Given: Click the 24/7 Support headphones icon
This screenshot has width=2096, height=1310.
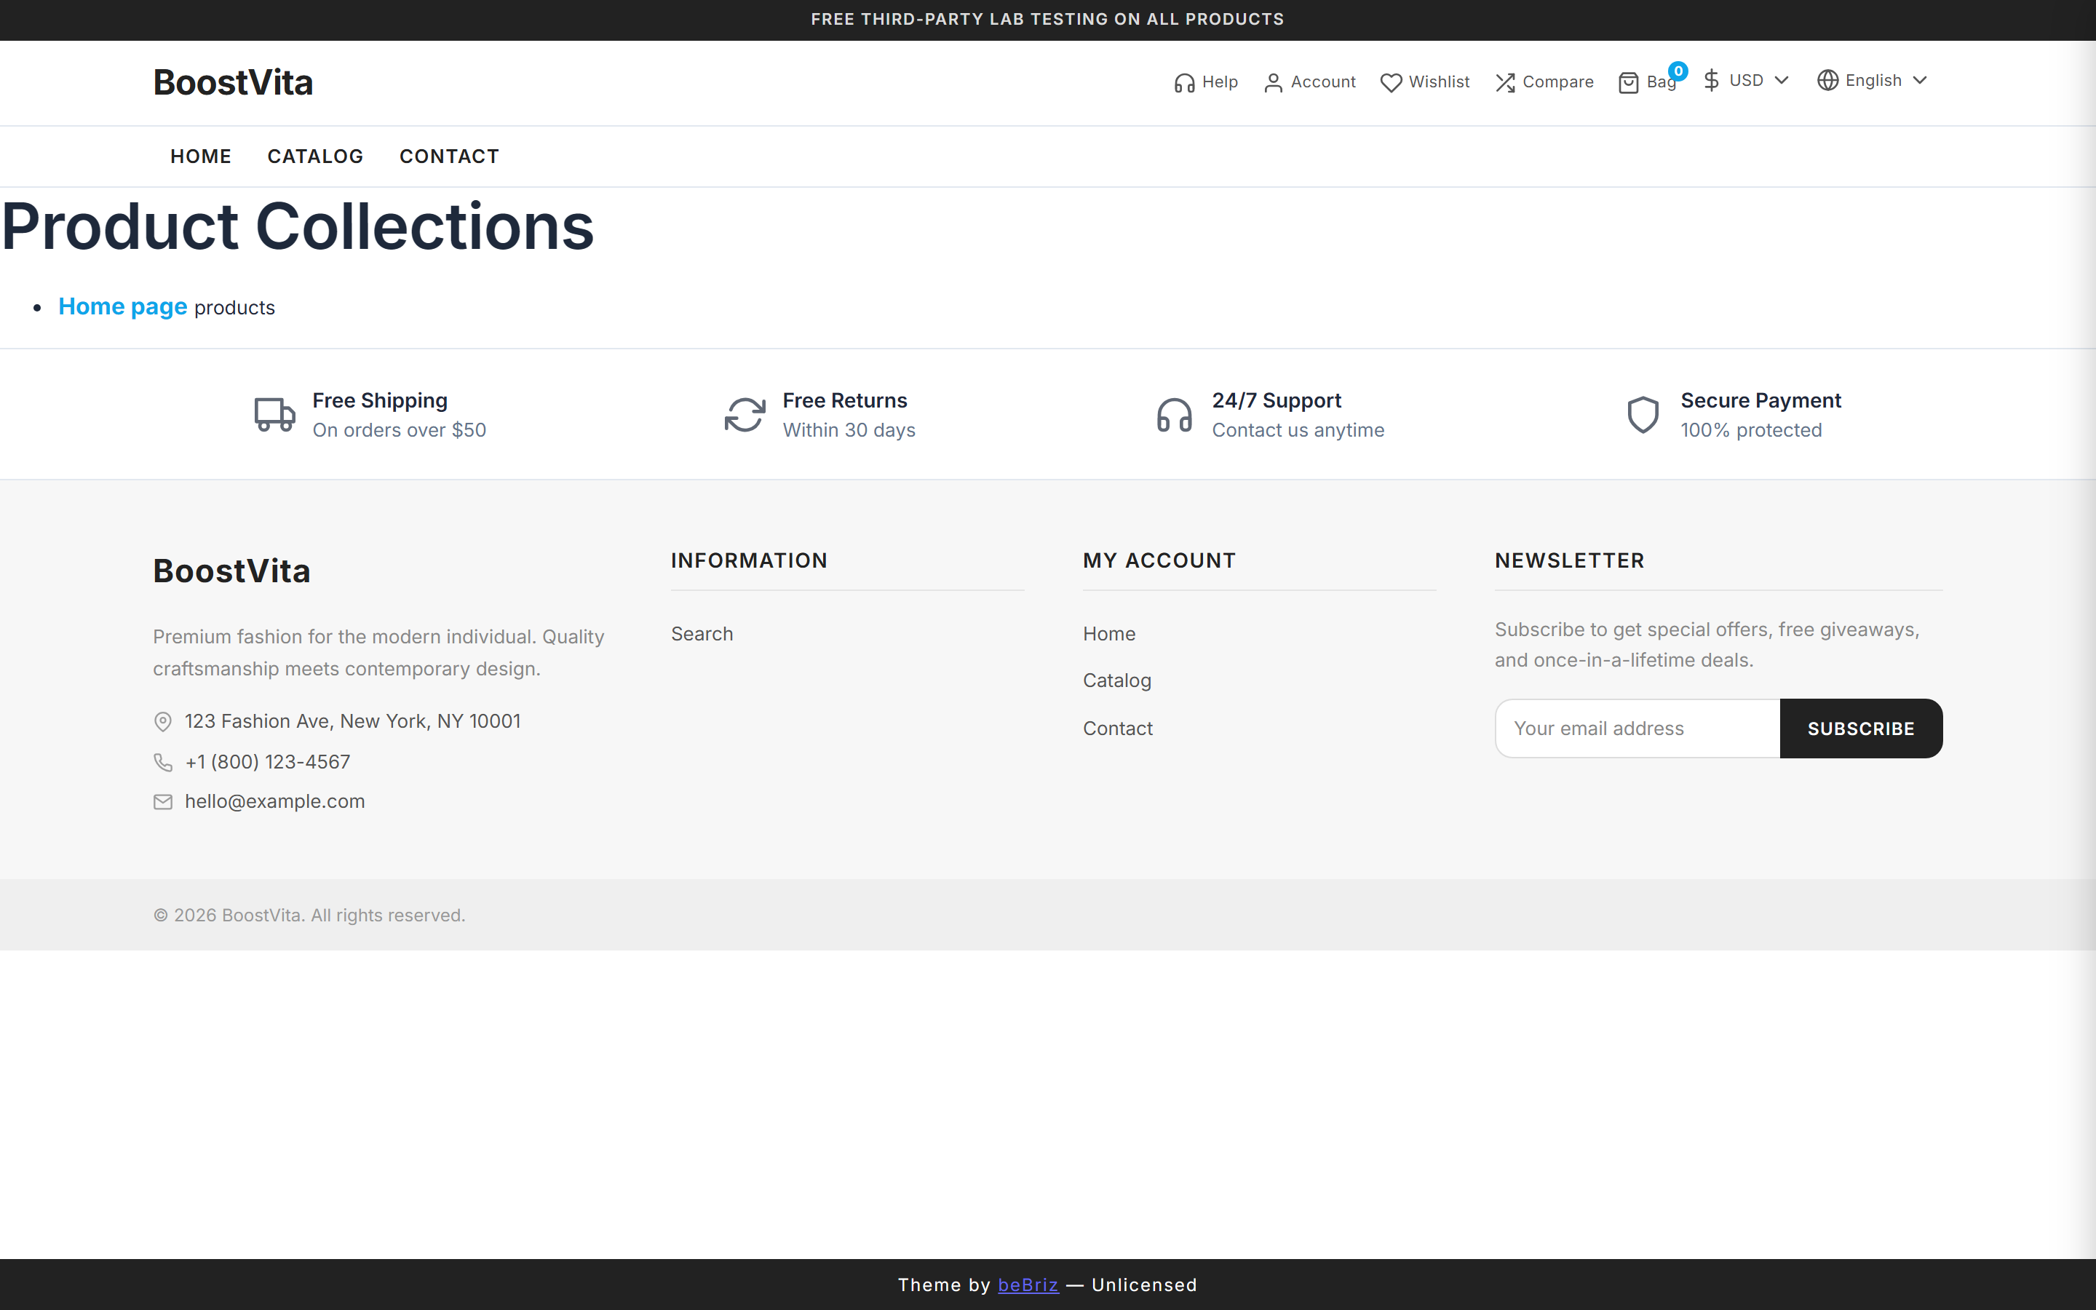Looking at the screenshot, I should coord(1174,415).
